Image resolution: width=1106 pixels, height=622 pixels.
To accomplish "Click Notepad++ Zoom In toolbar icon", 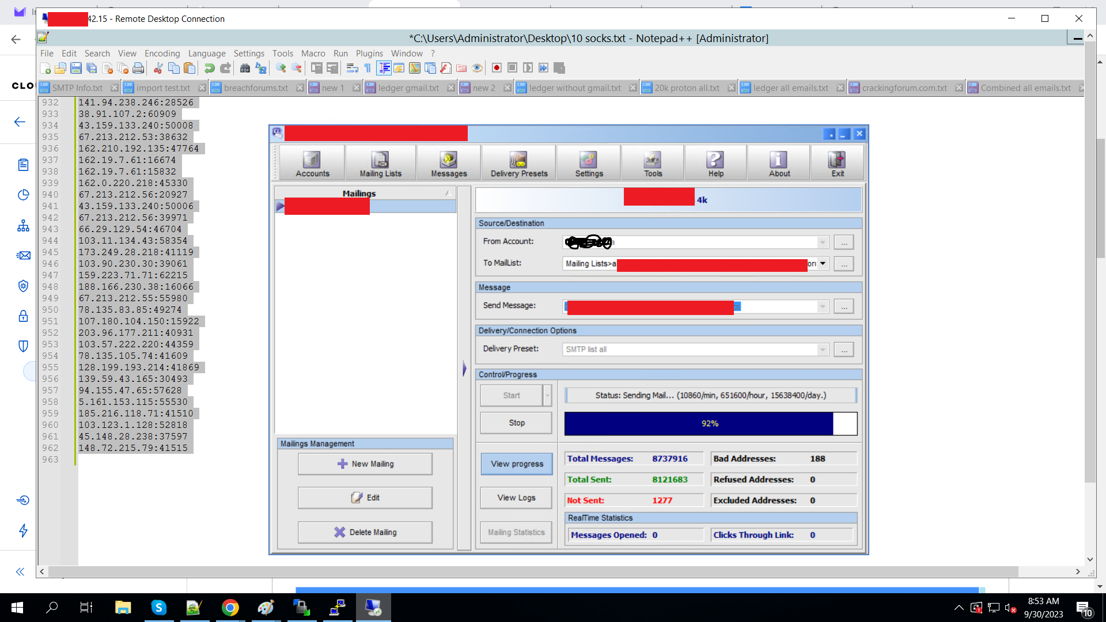I will [x=281, y=68].
